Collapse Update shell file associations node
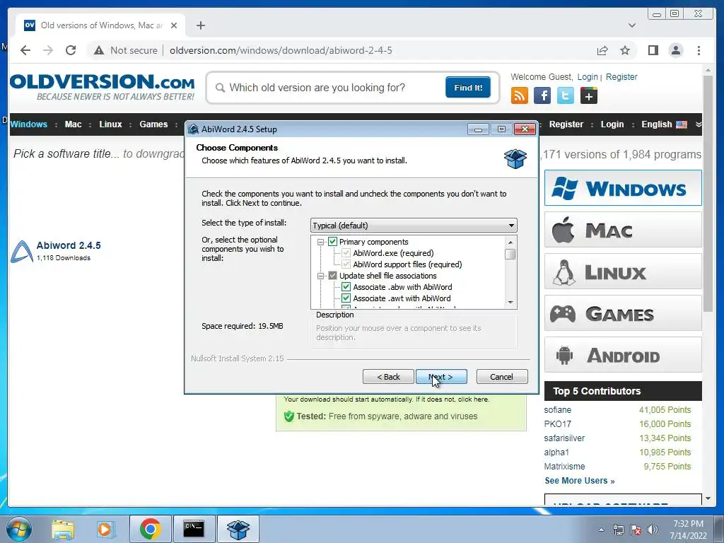This screenshot has height=543, width=724. pyautogui.click(x=320, y=276)
